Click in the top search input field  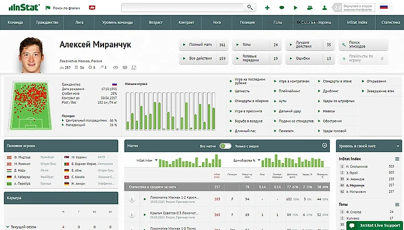(x=183, y=8)
